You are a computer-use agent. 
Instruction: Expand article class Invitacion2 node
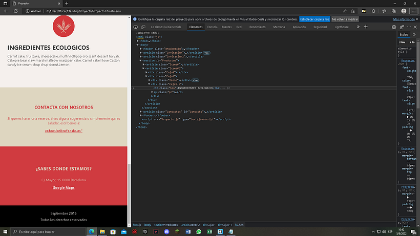tap(141, 57)
